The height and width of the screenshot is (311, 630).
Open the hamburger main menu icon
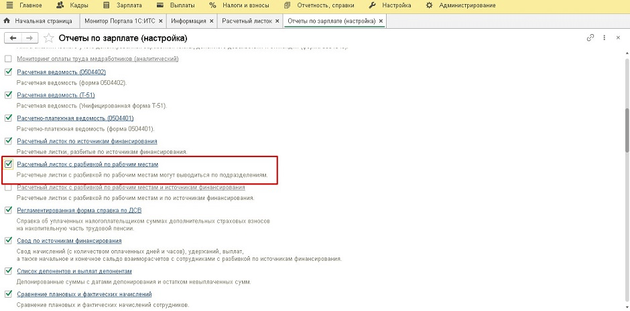coord(9,5)
